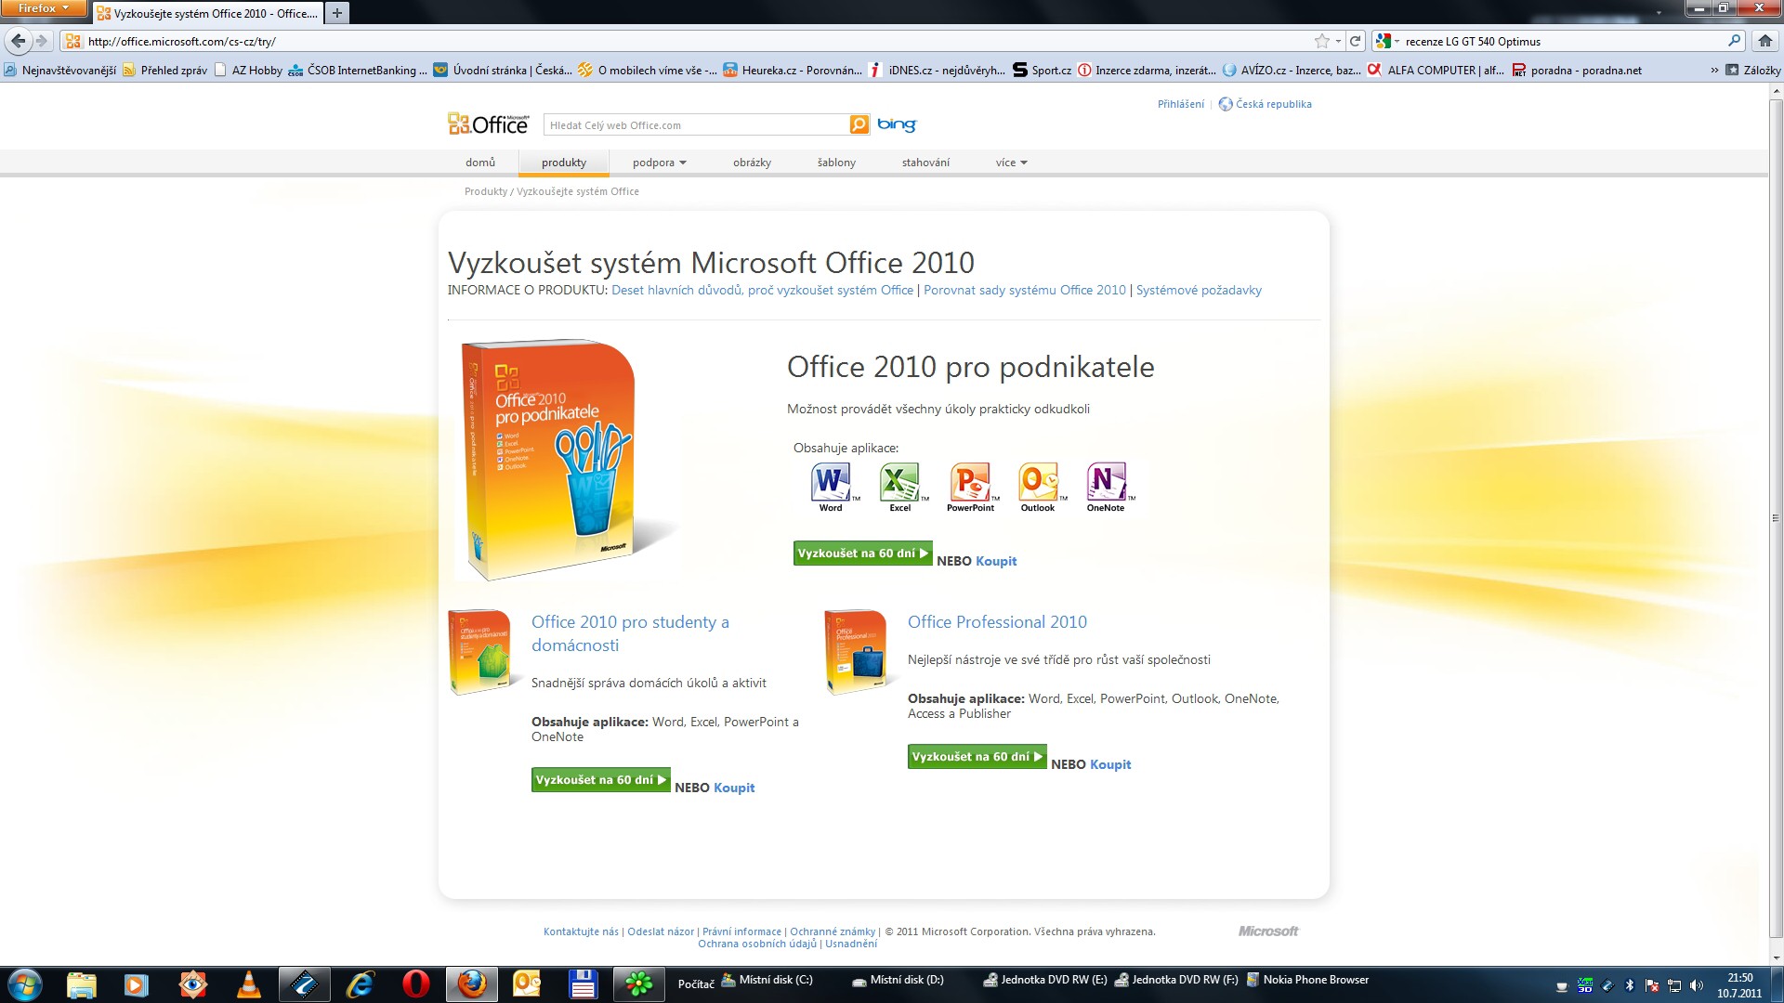
Task: Click the PowerPoint application icon
Action: coord(969,482)
